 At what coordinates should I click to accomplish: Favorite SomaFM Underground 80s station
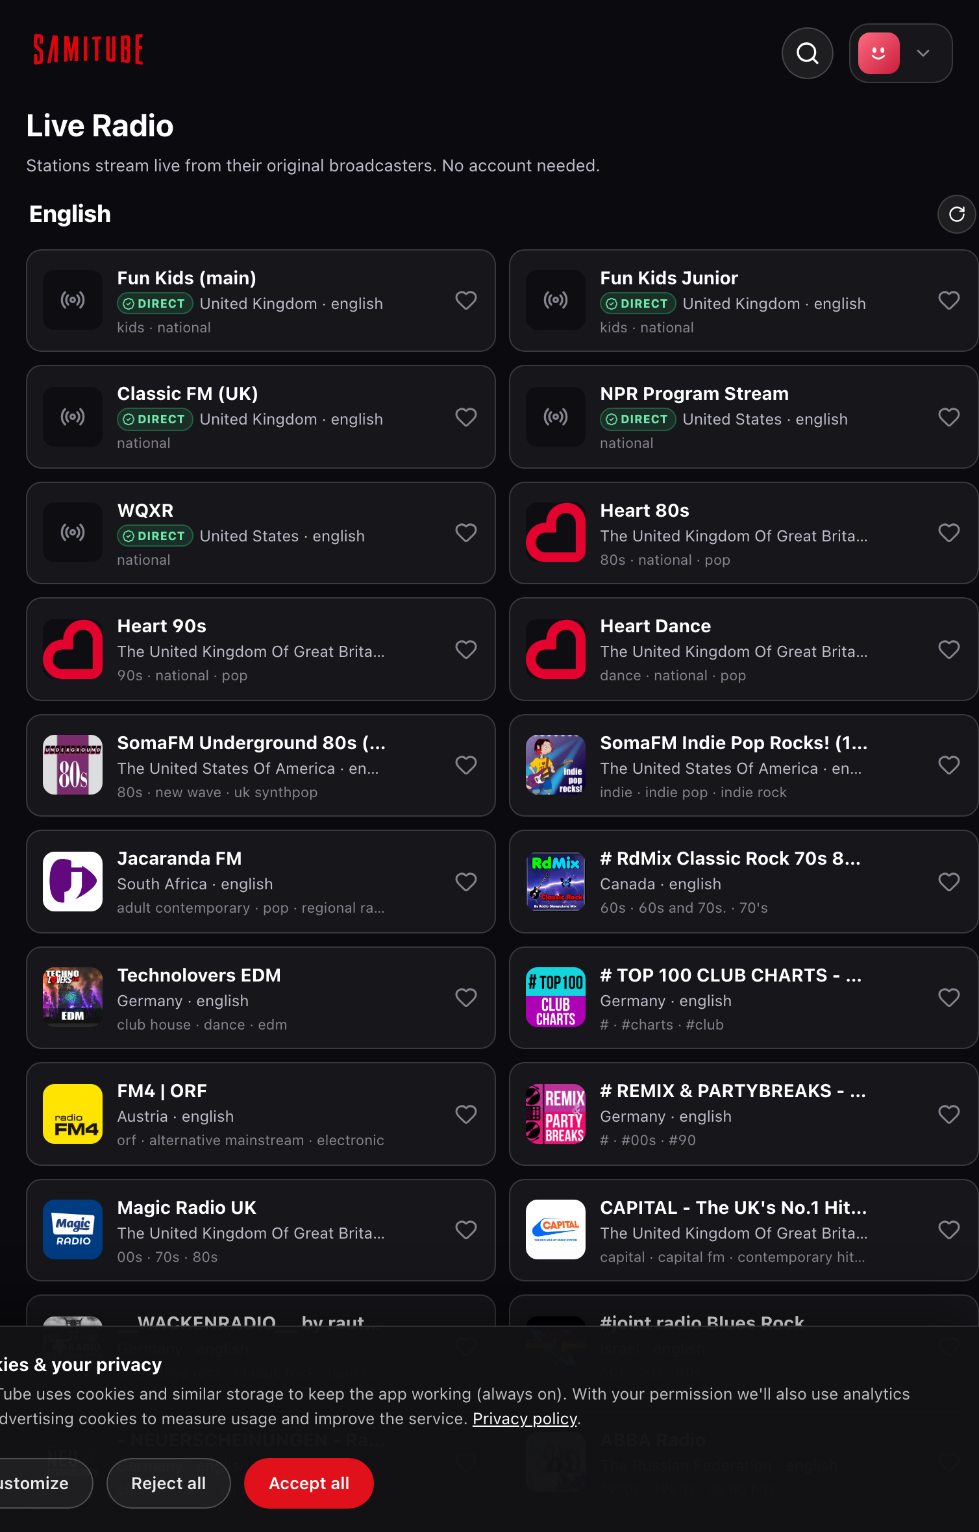(466, 765)
